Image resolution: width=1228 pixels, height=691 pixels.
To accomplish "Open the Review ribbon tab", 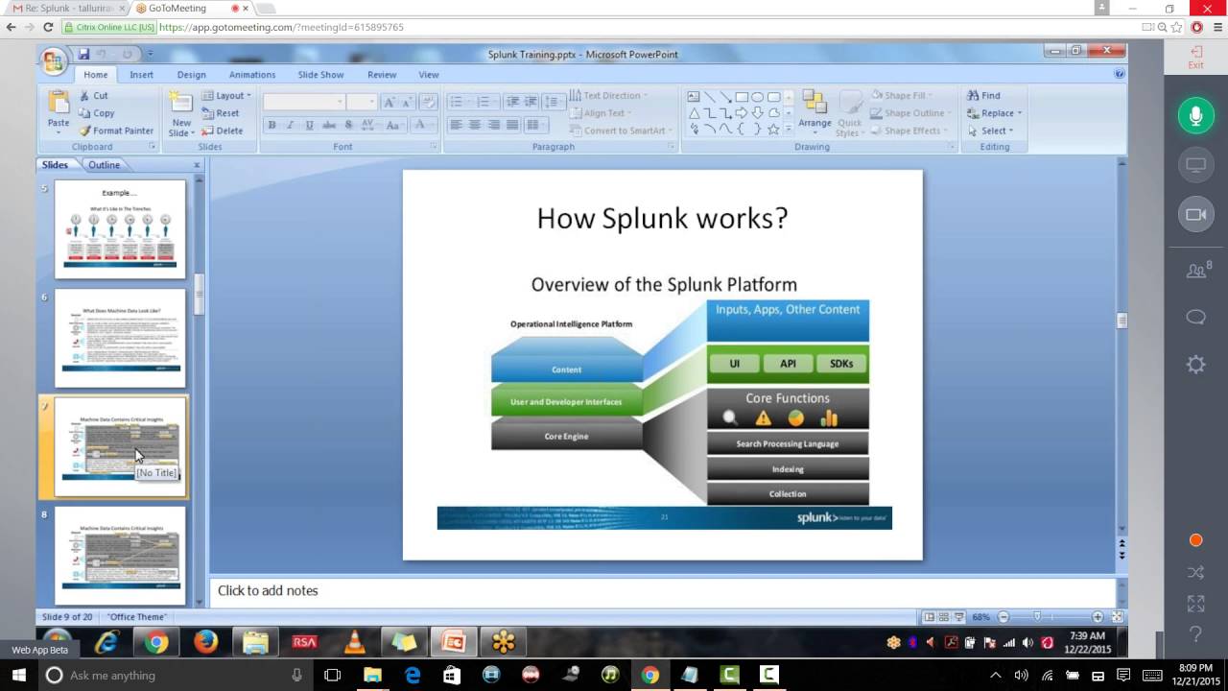I will [382, 75].
